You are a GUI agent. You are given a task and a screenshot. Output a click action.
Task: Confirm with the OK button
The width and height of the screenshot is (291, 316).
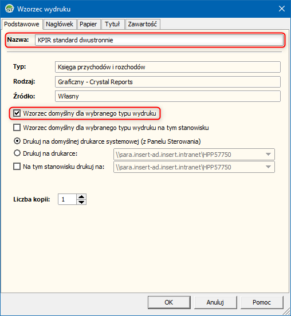click(169, 302)
